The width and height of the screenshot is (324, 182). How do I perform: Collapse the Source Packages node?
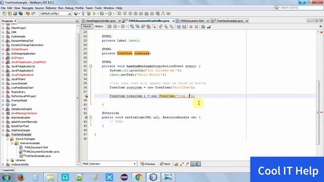coord(8,139)
